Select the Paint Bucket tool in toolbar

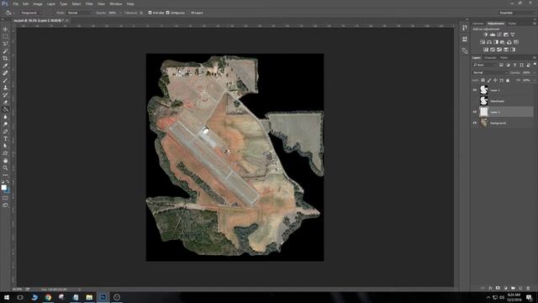(5, 109)
